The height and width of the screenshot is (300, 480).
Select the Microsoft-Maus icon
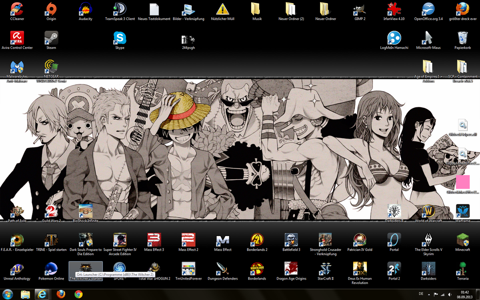428,38
